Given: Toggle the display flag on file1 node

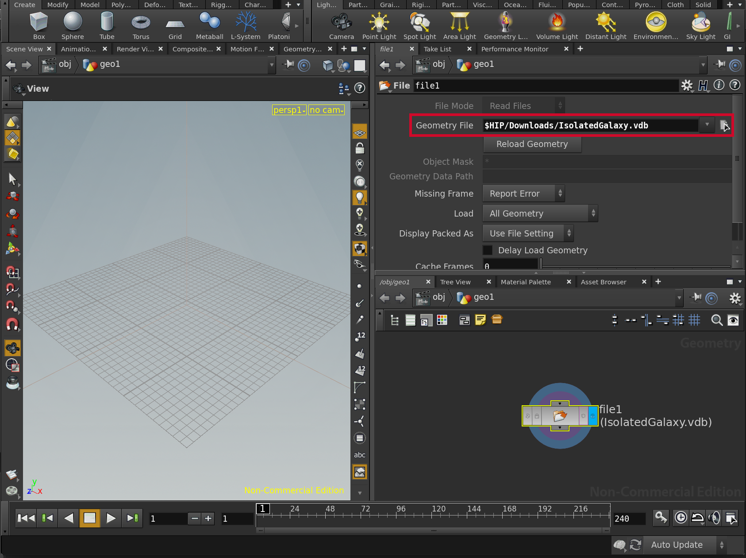Looking at the screenshot, I should click(592, 416).
